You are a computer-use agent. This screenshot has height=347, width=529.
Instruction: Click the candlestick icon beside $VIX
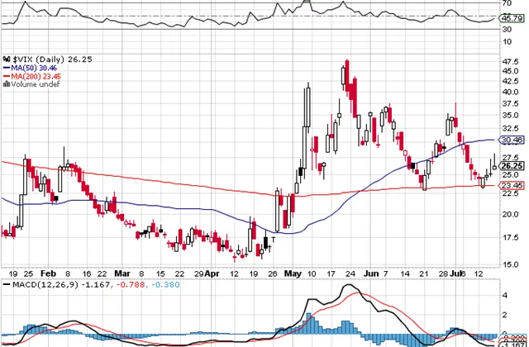(5, 59)
